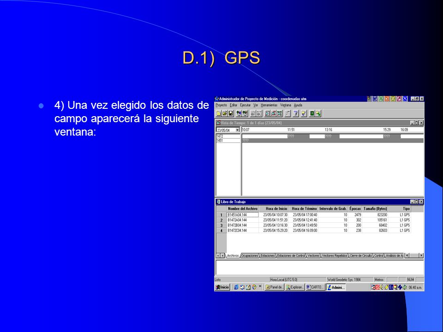Screen dimensions: 443x332
Task: Click the 11:51 time marker
Action: pyautogui.click(x=291, y=130)
